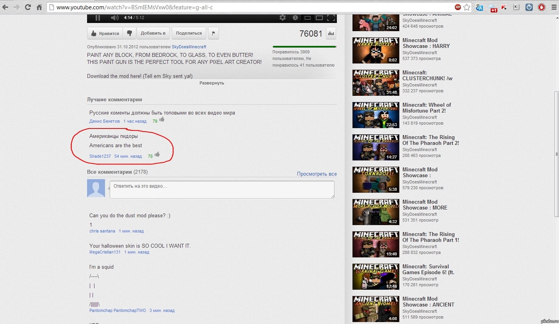This screenshot has width=559, height=324.
Task: Click the white square K extension icon
Action: tap(516, 7)
